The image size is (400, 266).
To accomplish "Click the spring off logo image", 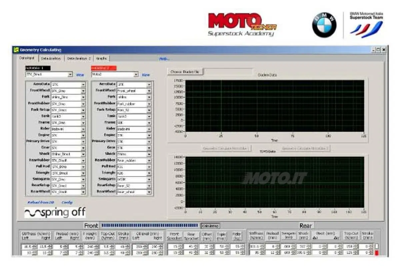I will point(55,213).
